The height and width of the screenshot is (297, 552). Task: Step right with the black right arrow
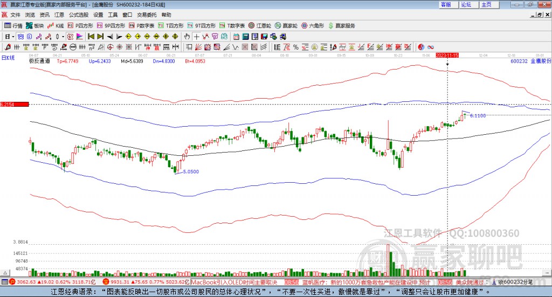(x=119, y=37)
